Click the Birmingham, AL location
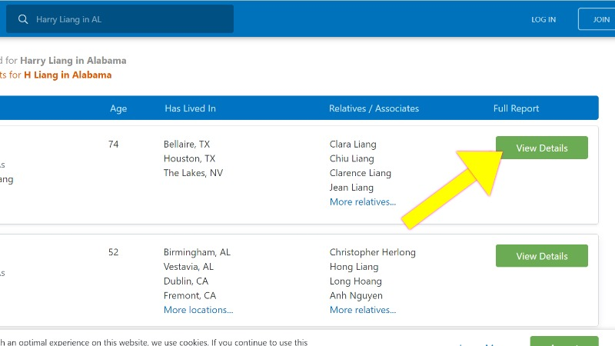 (197, 252)
